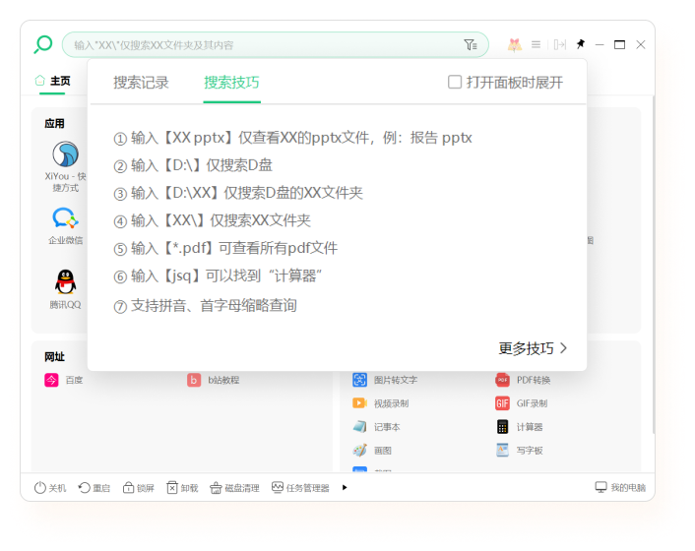Open 写字板 wordpad
The width and height of the screenshot is (695, 551).
coord(519,450)
